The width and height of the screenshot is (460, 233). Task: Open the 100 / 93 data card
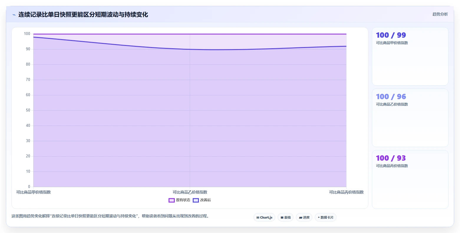tap(410, 179)
